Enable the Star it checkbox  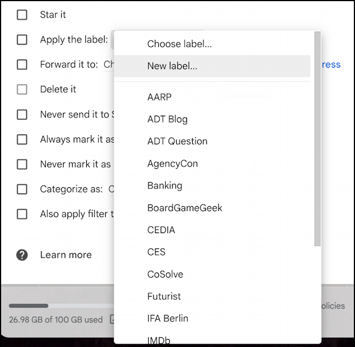pyautogui.click(x=22, y=15)
